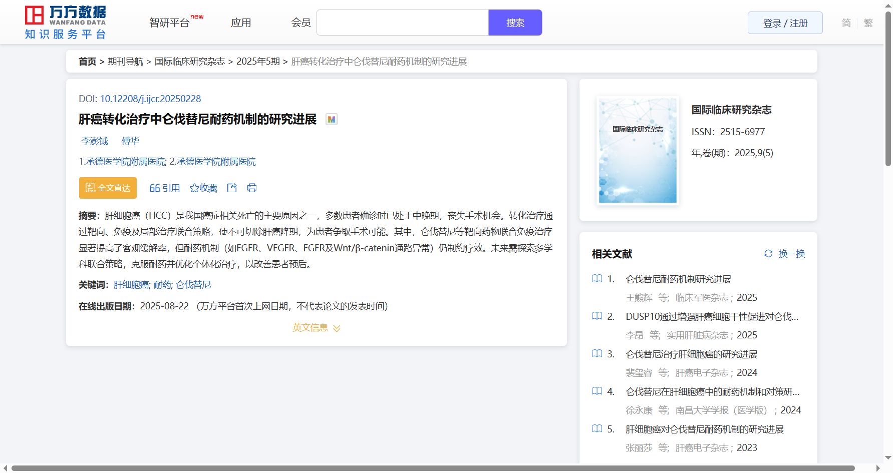This screenshot has width=893, height=473.
Task: Open the 会员 menu item
Action: 301,23
